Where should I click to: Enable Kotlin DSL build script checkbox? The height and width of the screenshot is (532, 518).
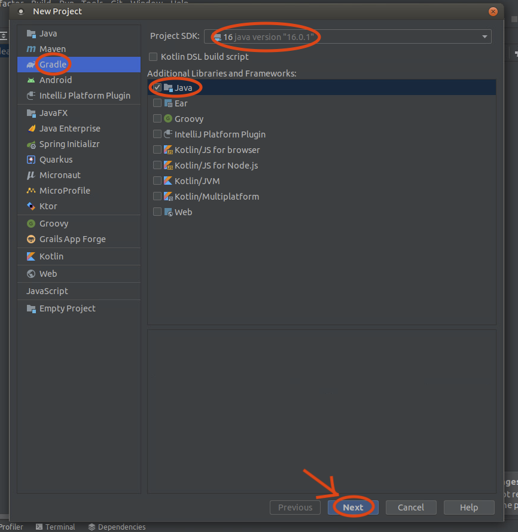pos(153,57)
